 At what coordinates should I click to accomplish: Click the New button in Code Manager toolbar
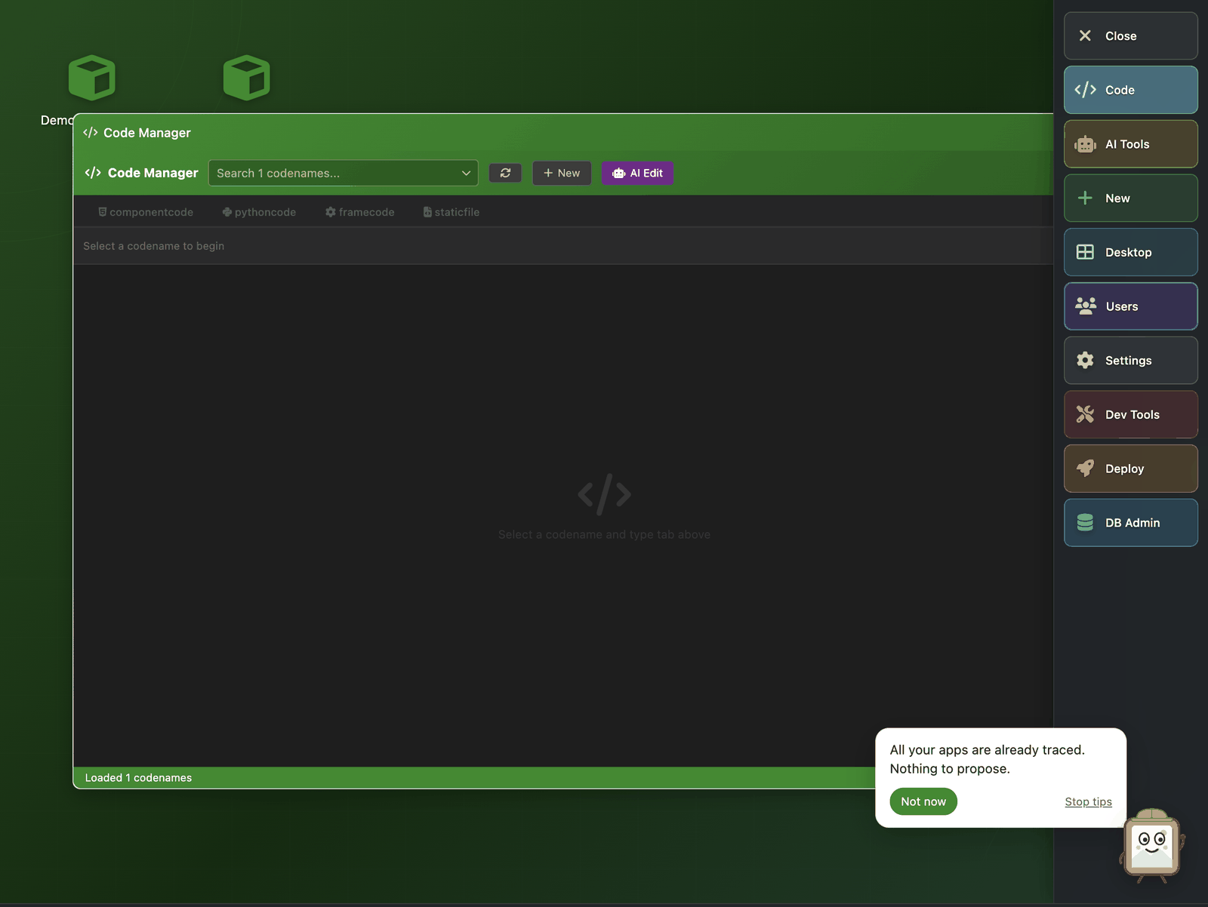pos(562,173)
